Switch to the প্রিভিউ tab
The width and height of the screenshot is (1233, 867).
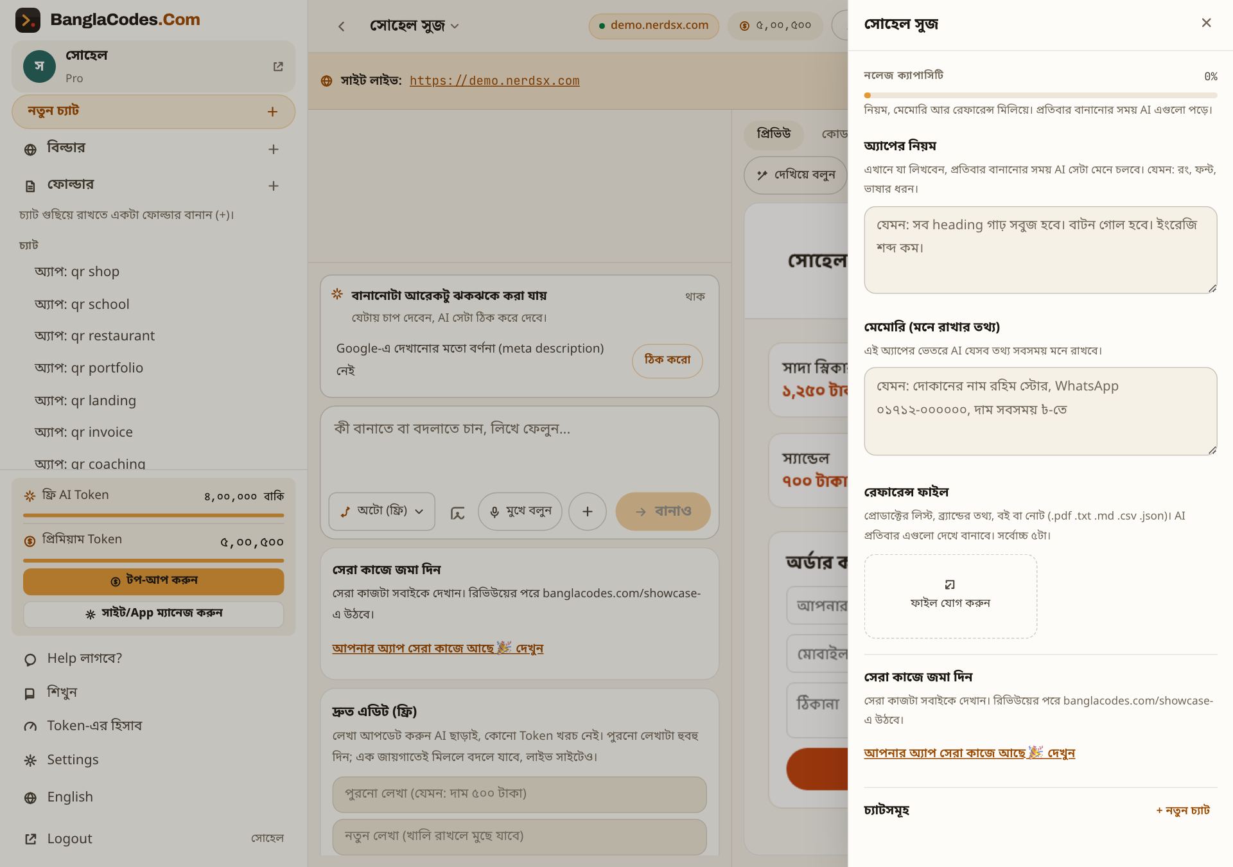774,134
